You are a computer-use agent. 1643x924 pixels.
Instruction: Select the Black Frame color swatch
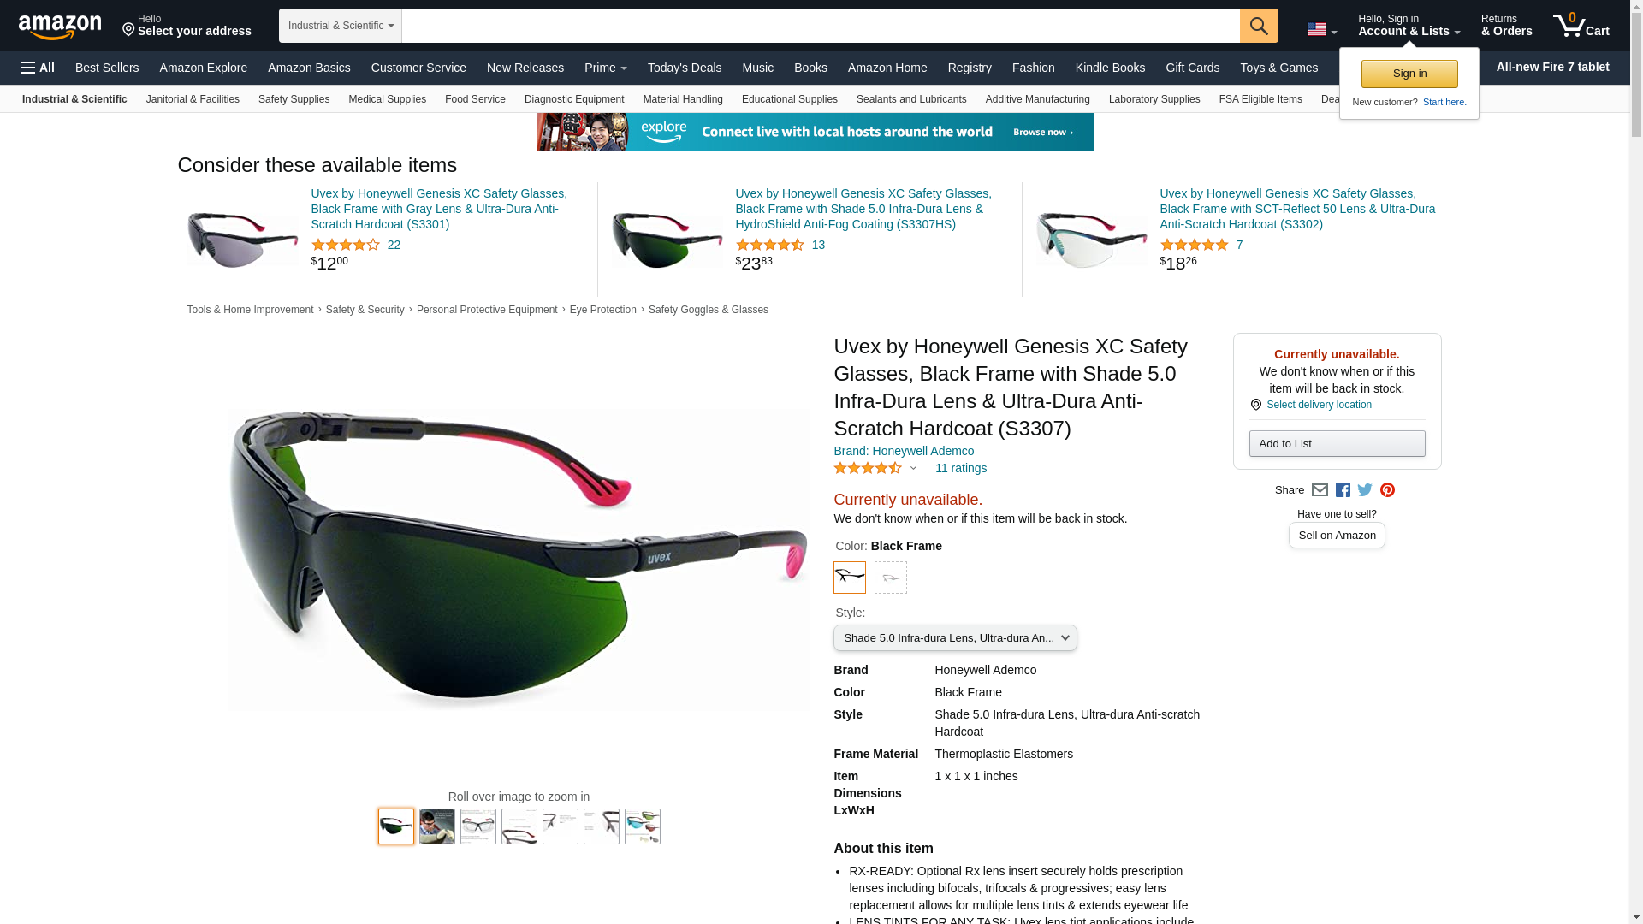pos(850,577)
